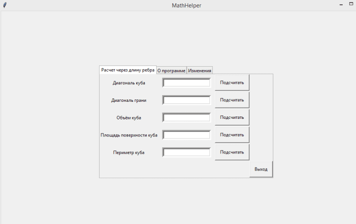
Task: Select the 'Периметр куба' input field
Action: (187, 152)
